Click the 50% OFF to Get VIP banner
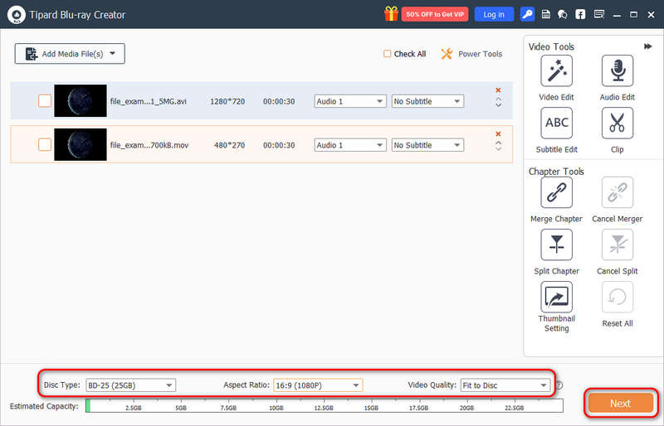 click(434, 14)
